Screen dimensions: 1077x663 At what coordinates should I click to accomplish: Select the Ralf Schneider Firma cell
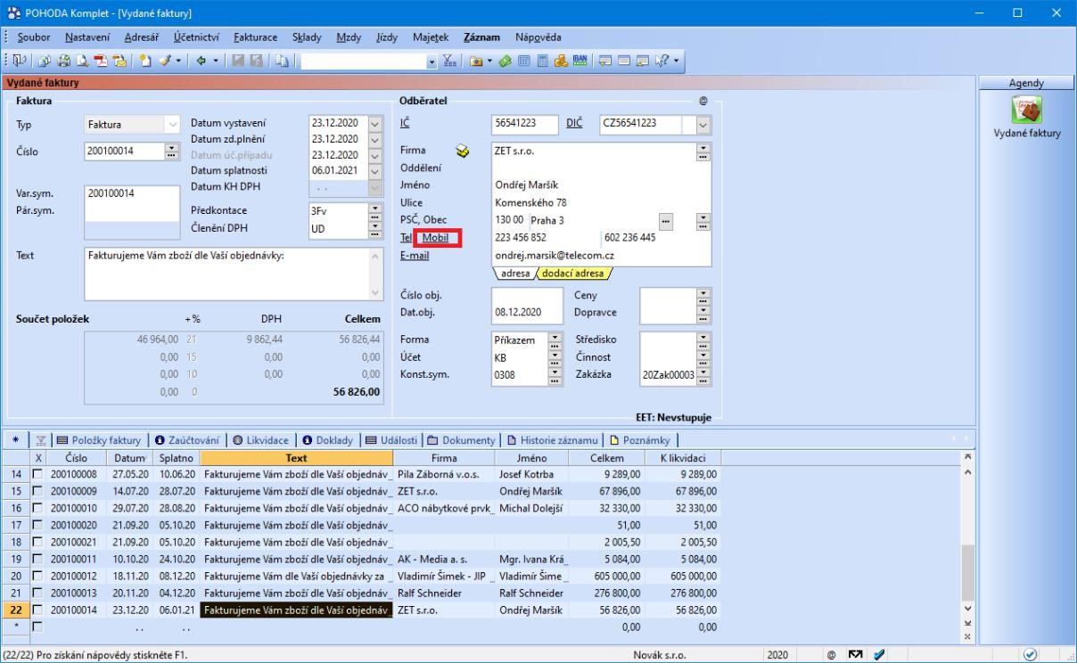pyautogui.click(x=443, y=593)
